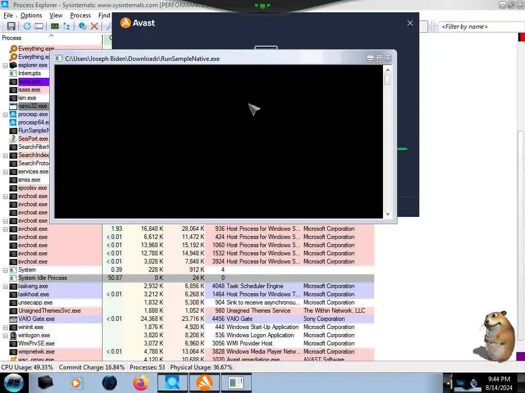Open the Windows Start orb
The image size is (525, 393).
coord(13,383)
